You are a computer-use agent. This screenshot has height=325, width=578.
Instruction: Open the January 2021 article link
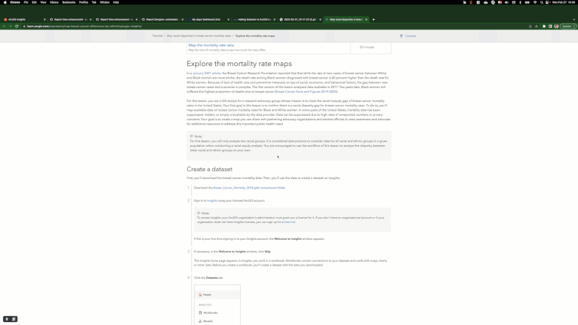(x=206, y=73)
